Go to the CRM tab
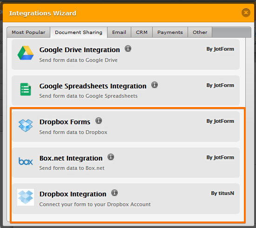The height and width of the screenshot is (228, 256). click(141, 32)
